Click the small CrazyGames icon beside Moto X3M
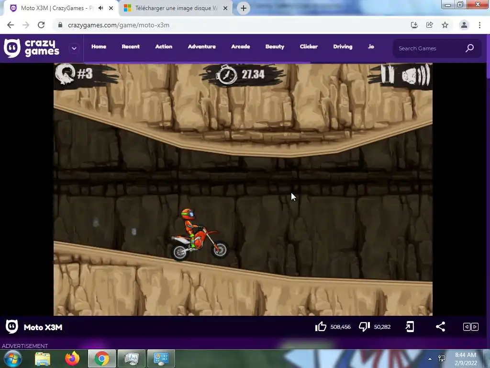This screenshot has width=490, height=368. coord(12,327)
